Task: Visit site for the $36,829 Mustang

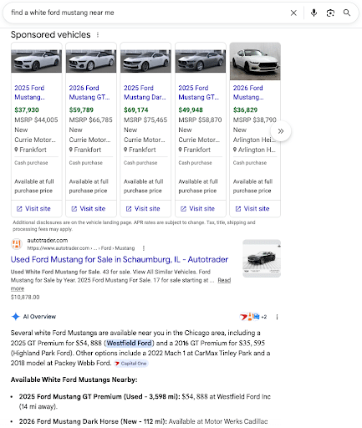Action: click(252, 209)
